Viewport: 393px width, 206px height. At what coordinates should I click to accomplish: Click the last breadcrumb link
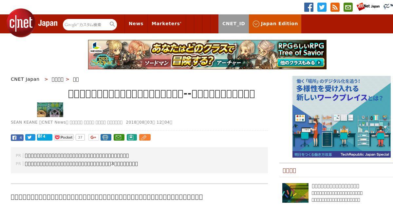tap(76, 79)
